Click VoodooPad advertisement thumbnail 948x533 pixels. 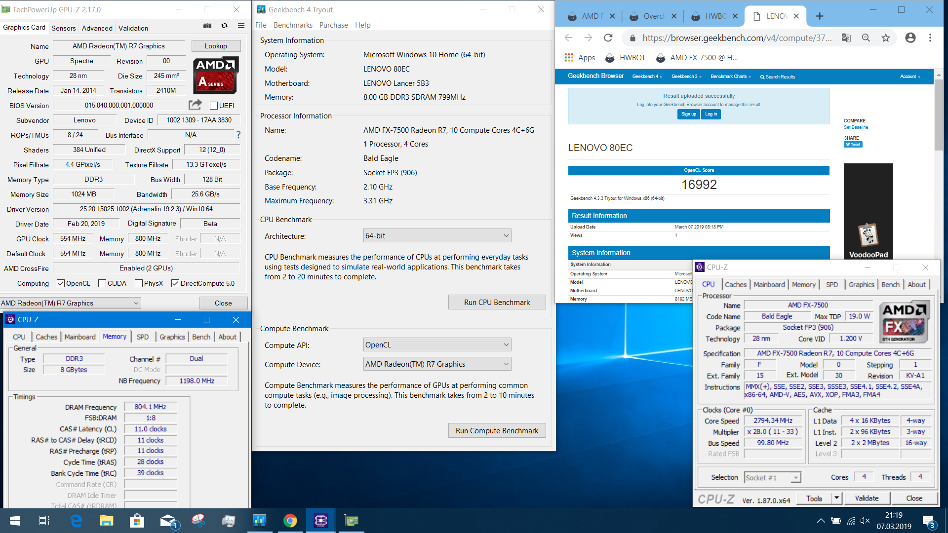click(868, 211)
